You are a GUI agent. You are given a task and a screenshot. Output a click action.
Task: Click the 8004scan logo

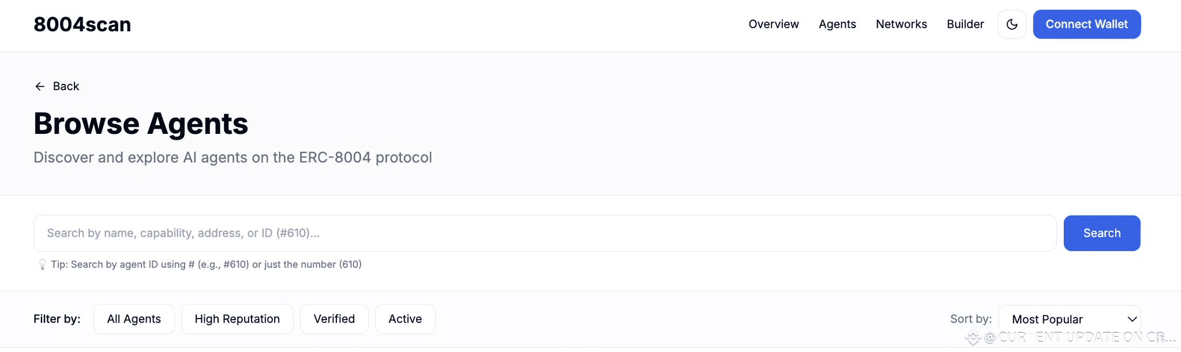click(82, 24)
